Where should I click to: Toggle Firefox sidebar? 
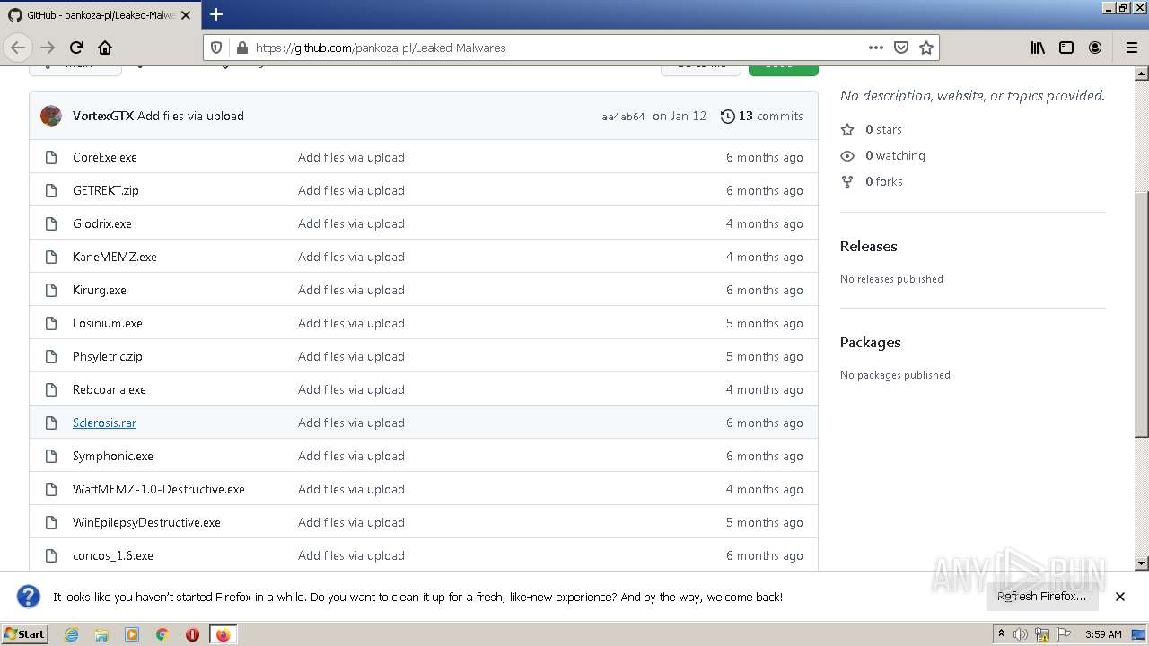(x=1066, y=48)
